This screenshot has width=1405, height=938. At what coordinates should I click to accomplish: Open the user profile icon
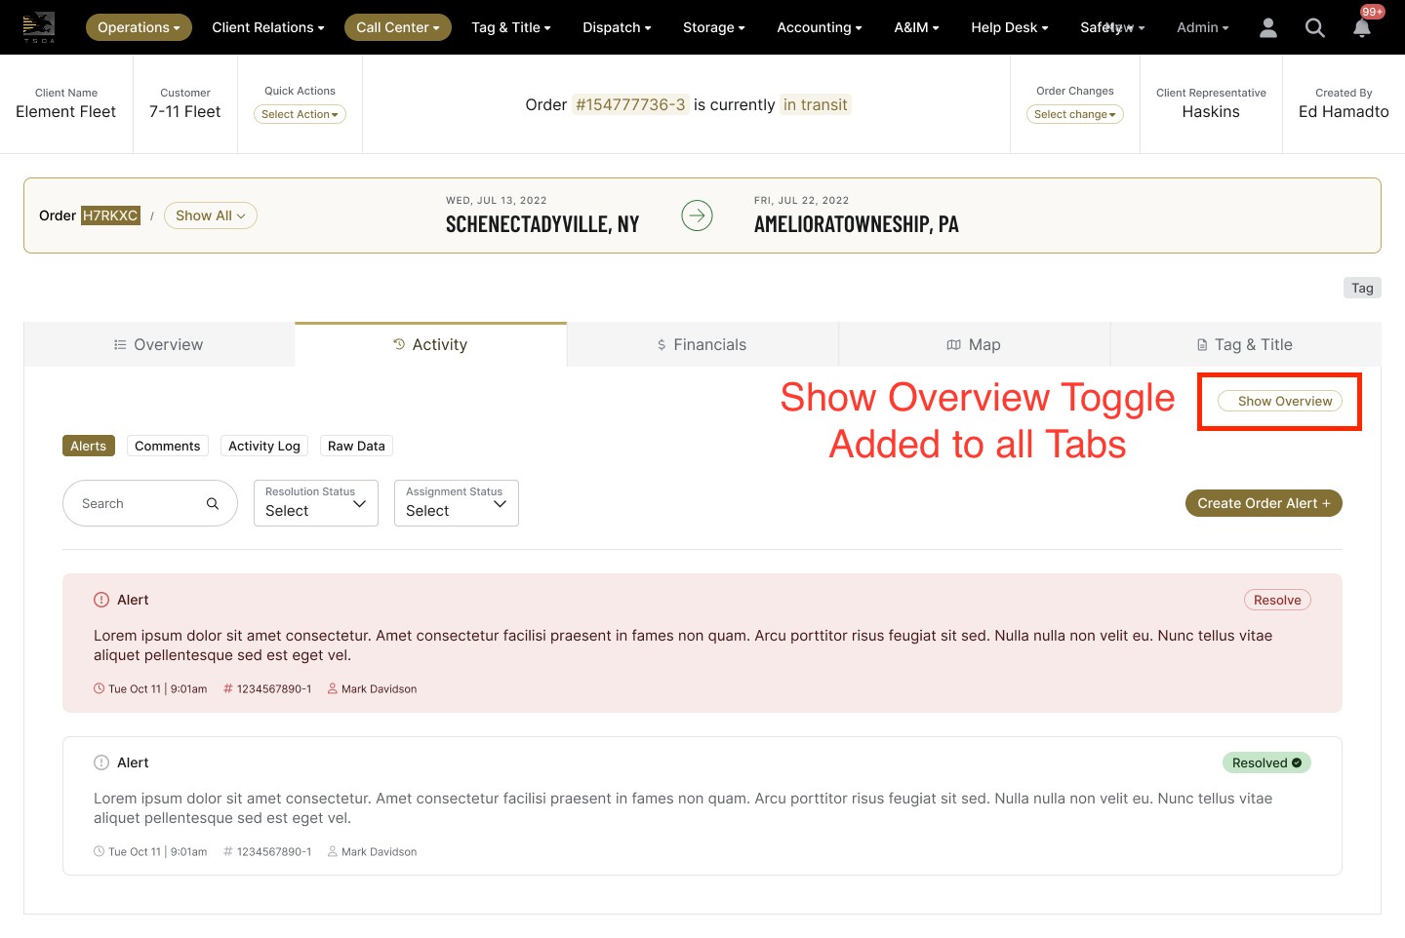pyautogui.click(x=1268, y=27)
